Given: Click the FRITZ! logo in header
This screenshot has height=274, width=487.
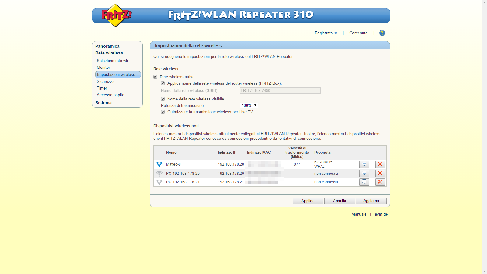Looking at the screenshot, I should (116, 15).
